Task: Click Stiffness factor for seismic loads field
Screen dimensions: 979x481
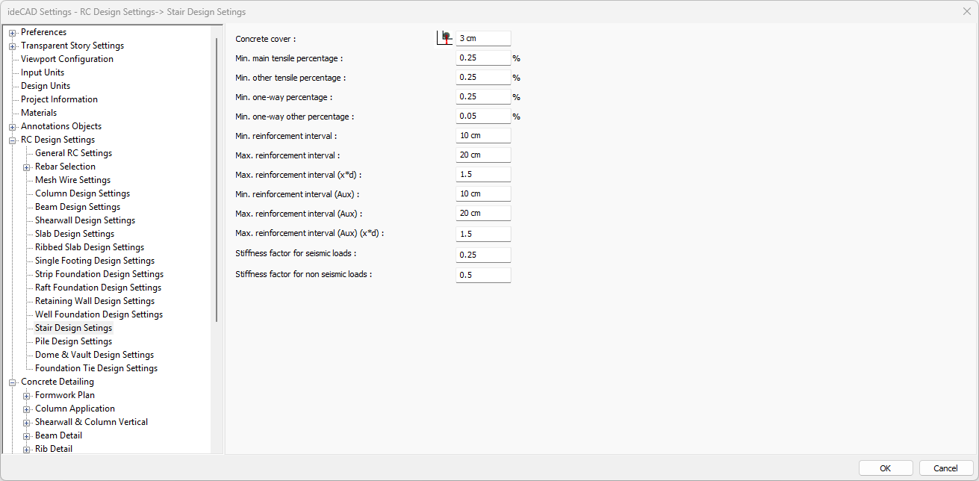Action: click(483, 255)
